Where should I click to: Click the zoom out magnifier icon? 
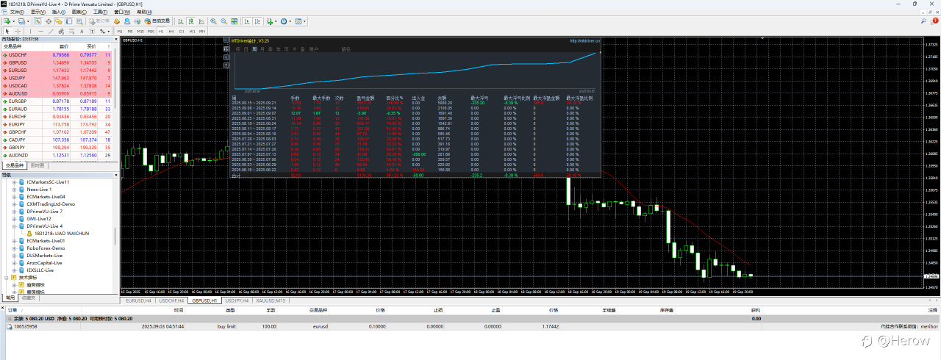pyautogui.click(x=223, y=21)
